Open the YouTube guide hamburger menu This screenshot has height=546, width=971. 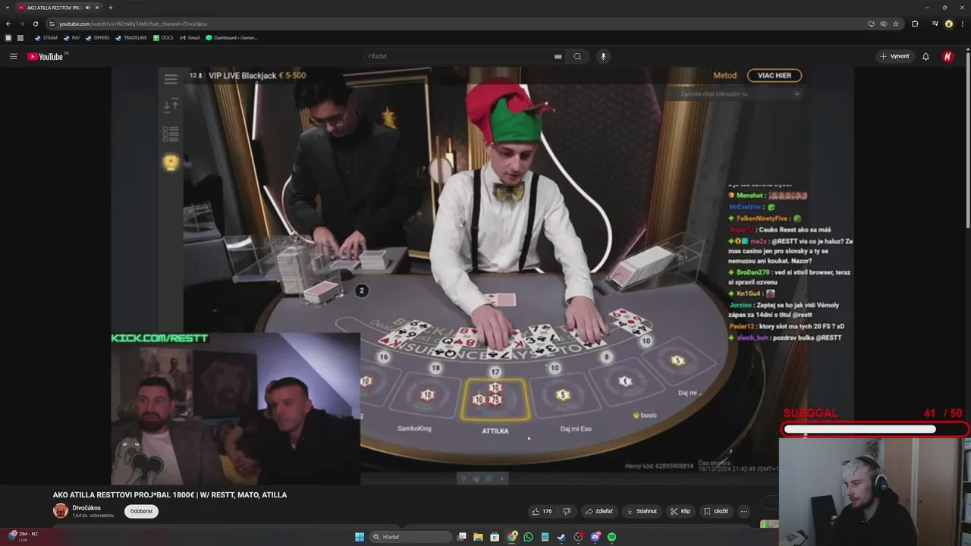13,56
